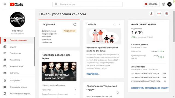The width and height of the screenshot is (175, 98).
Task: Show next news item with right chevron
Action: click(x=119, y=24)
